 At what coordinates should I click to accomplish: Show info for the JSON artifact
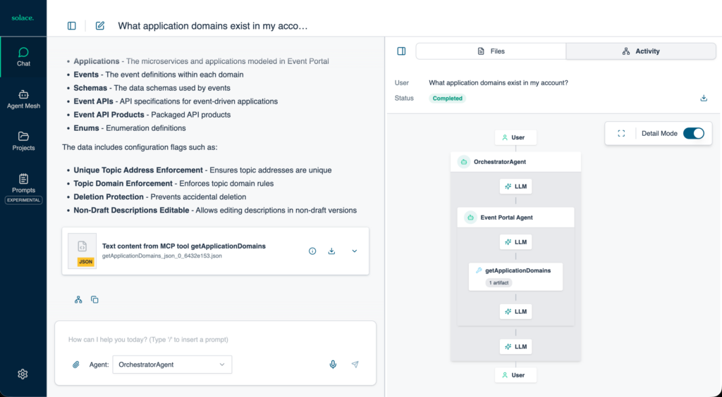point(312,251)
